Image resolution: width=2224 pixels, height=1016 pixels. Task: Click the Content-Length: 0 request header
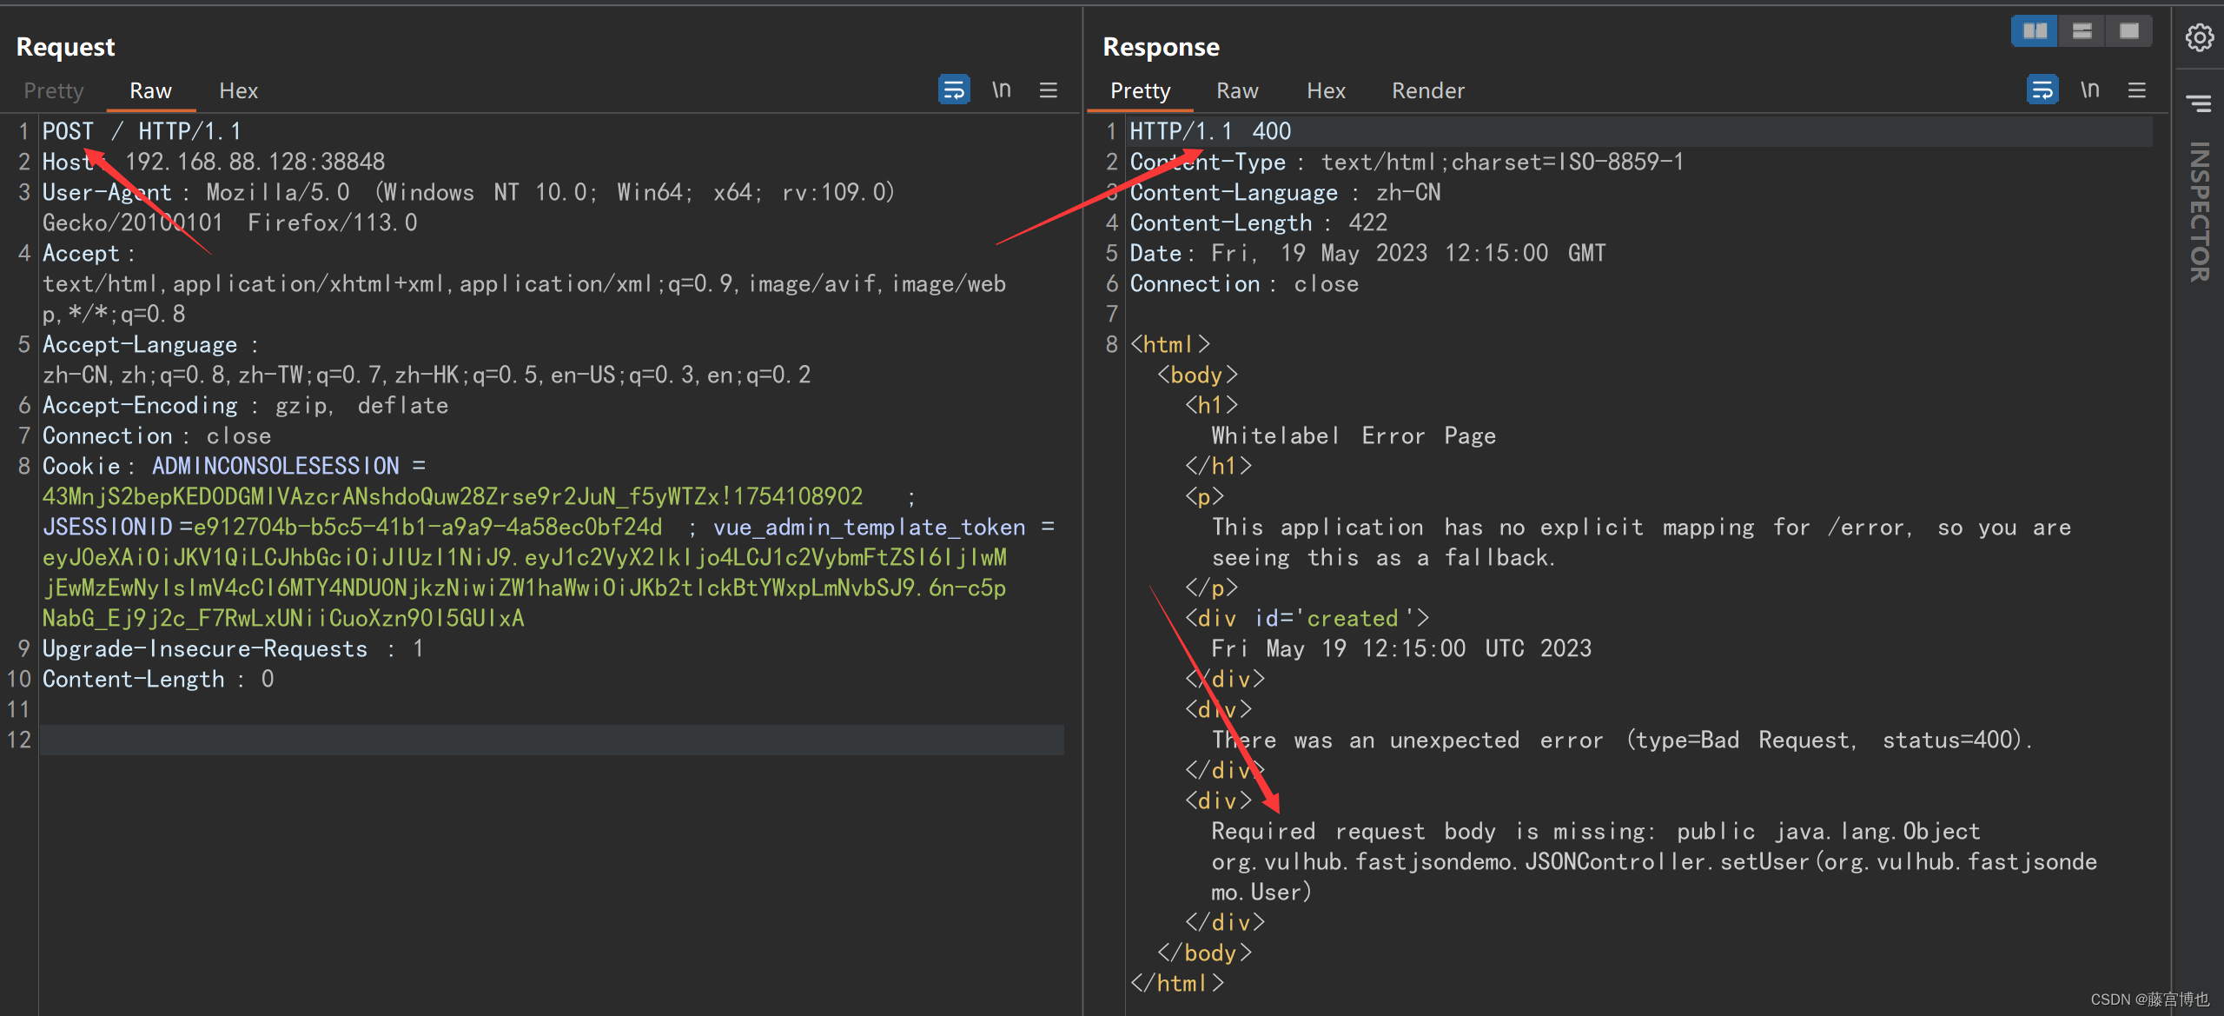(158, 679)
